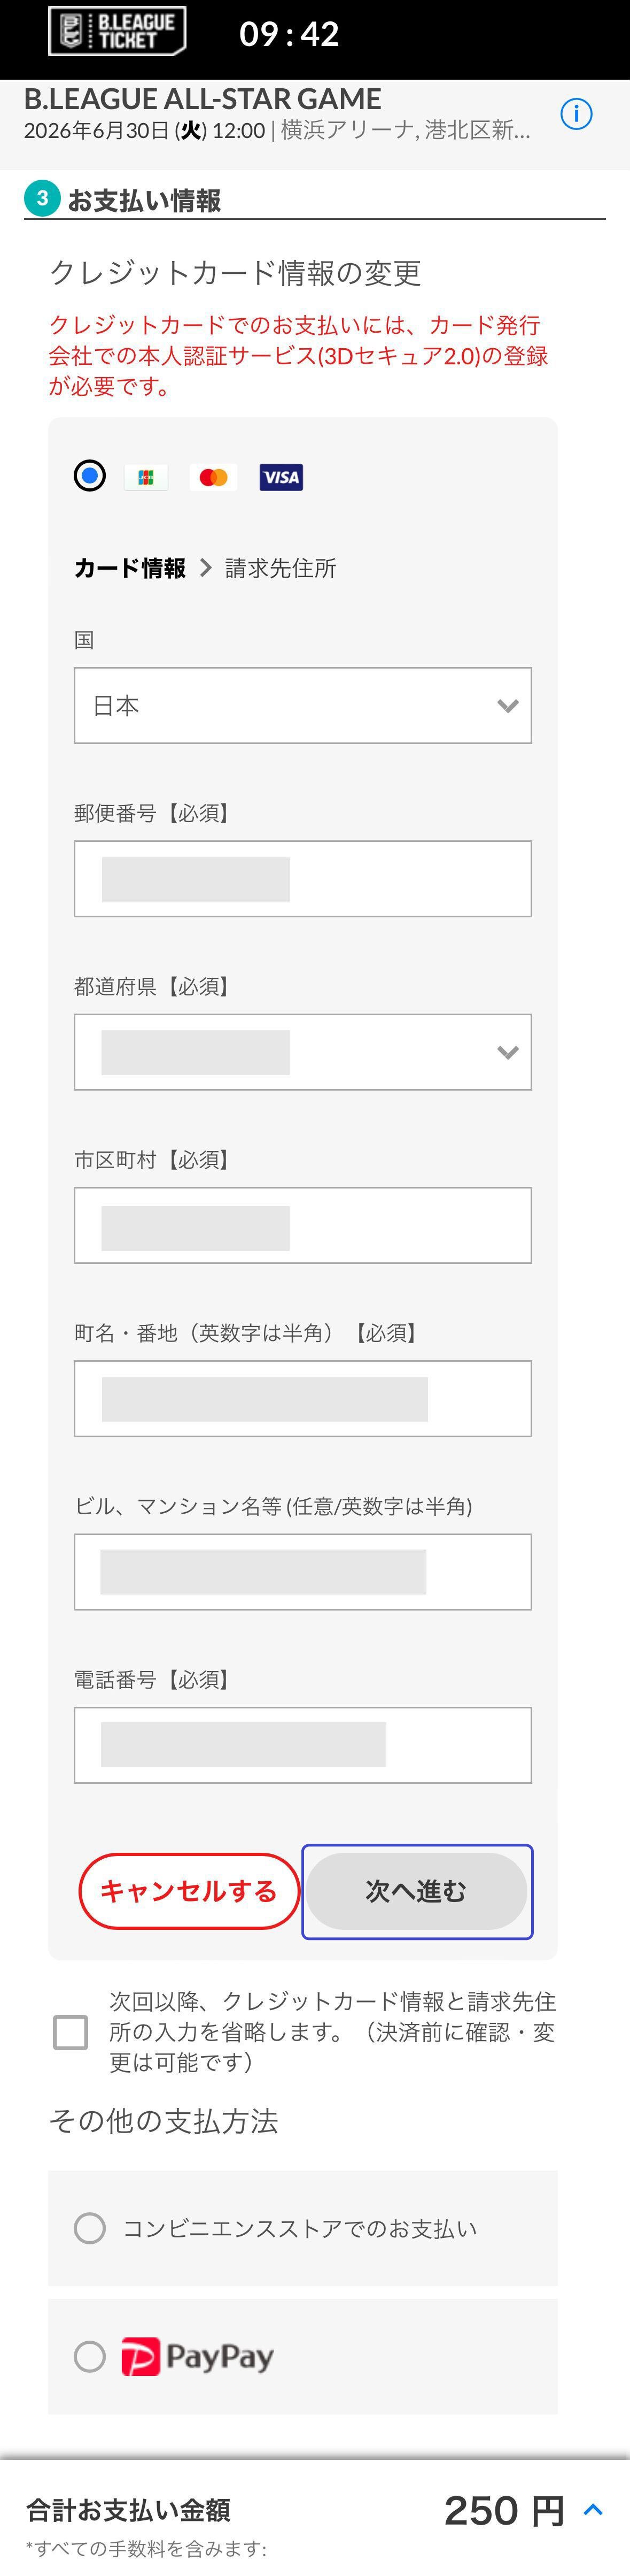Select the JCB card brand icon

(x=146, y=477)
